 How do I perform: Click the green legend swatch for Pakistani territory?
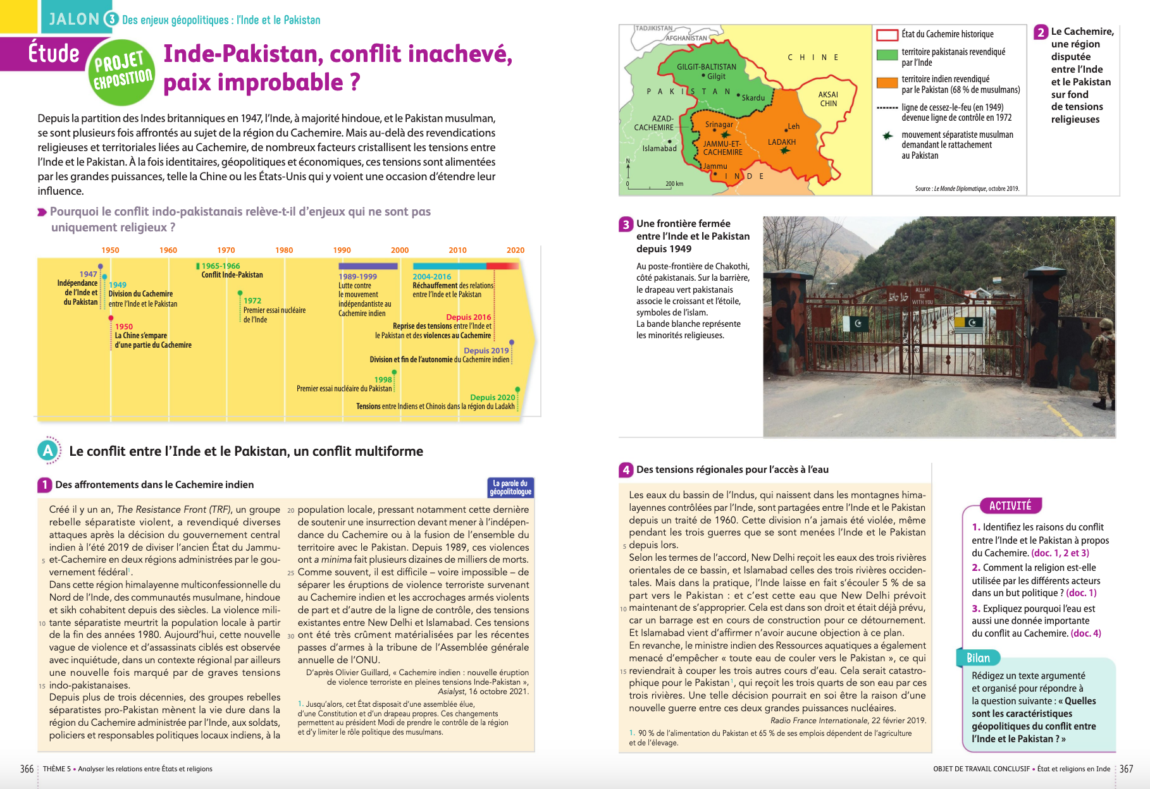point(887,55)
